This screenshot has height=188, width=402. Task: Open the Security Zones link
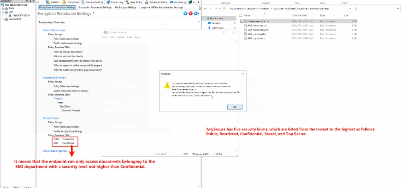click(x=51, y=118)
